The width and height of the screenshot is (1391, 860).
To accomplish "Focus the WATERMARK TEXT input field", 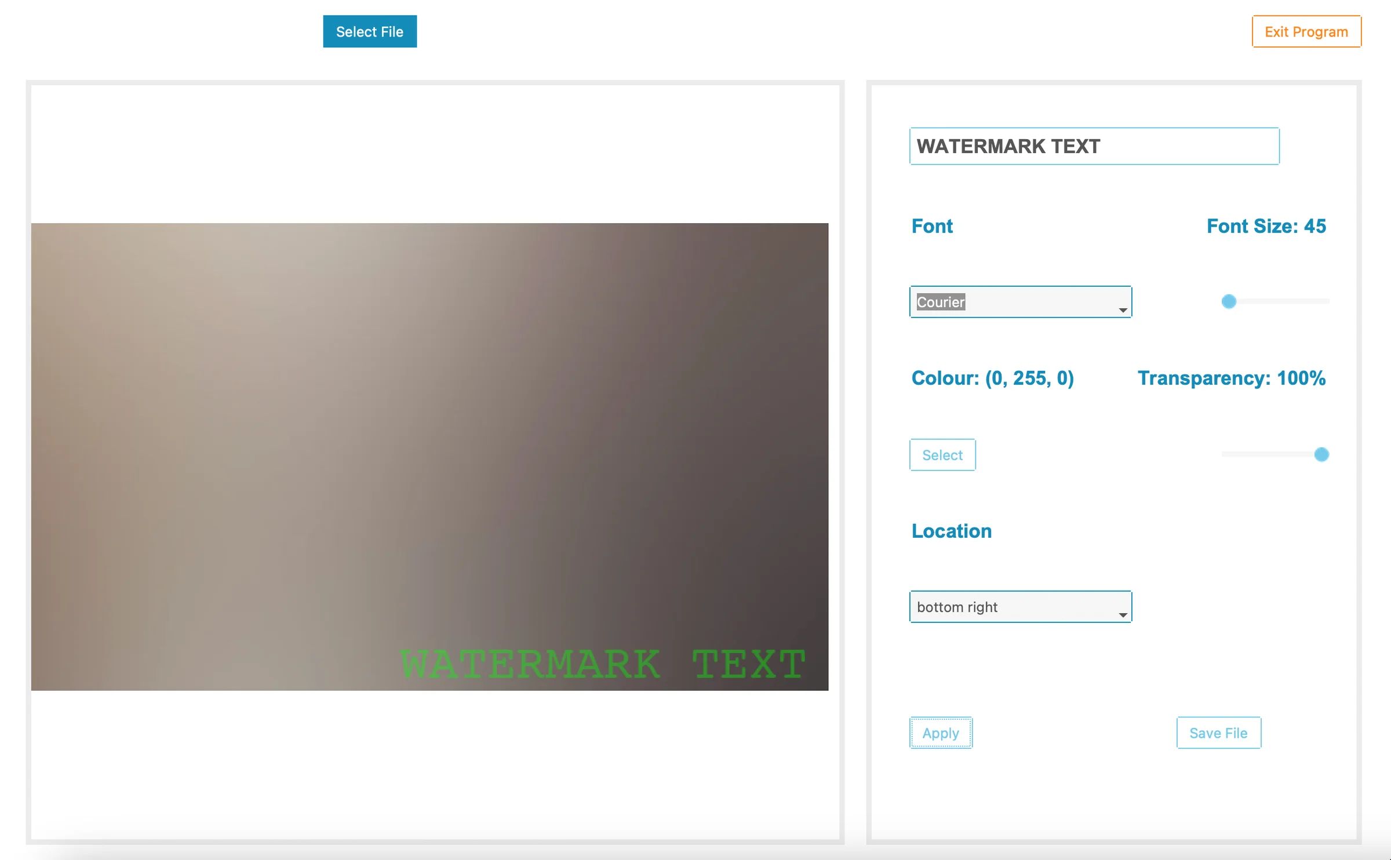I will [x=1094, y=146].
